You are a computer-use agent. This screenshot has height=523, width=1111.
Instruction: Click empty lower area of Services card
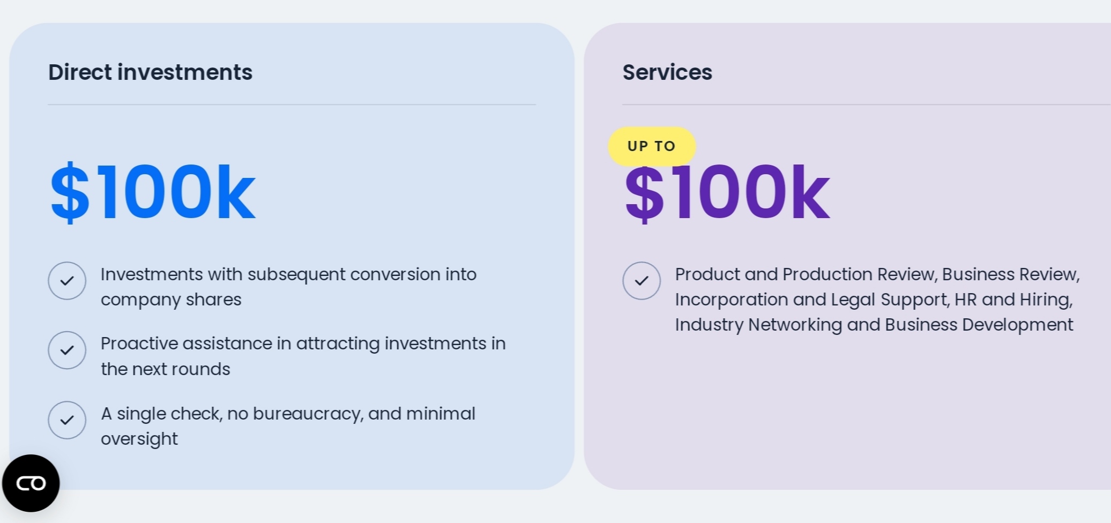tap(858, 418)
